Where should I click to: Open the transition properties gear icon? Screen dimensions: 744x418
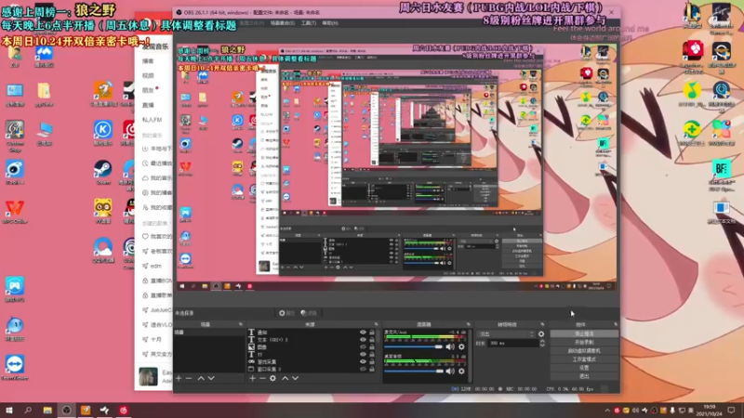point(541,334)
